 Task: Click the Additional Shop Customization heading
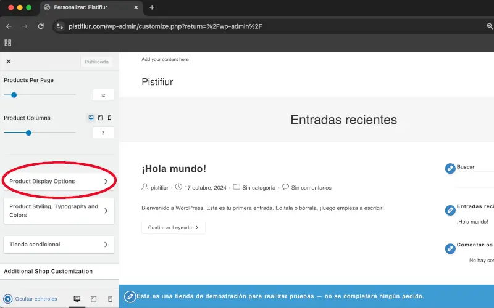pos(48,271)
